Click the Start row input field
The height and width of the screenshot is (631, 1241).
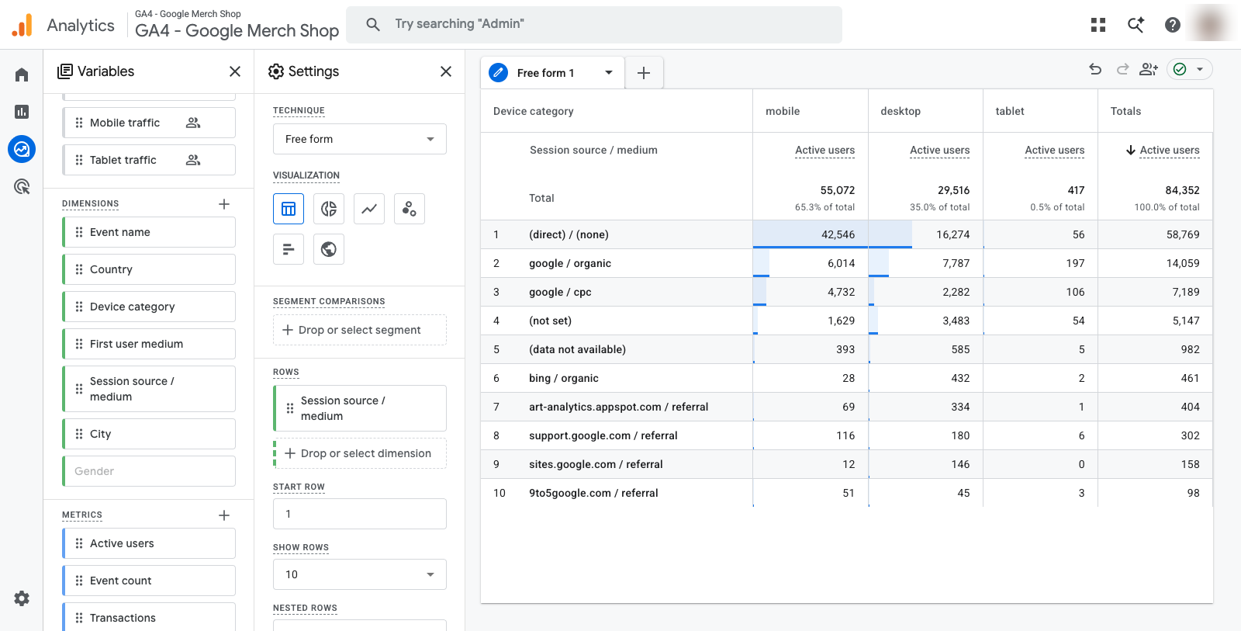click(360, 514)
